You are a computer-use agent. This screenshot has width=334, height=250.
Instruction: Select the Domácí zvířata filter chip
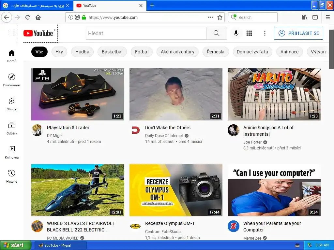(x=252, y=52)
